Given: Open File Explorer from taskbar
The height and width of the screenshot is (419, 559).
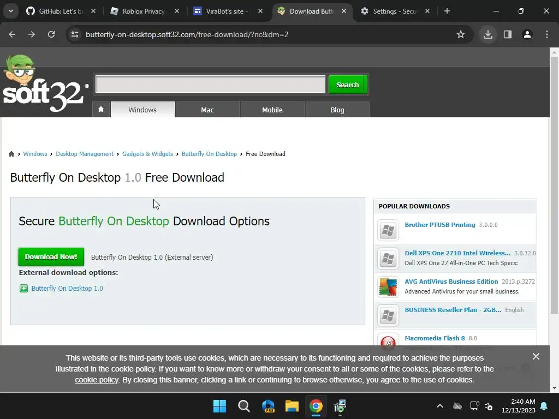Looking at the screenshot, I should point(292,406).
